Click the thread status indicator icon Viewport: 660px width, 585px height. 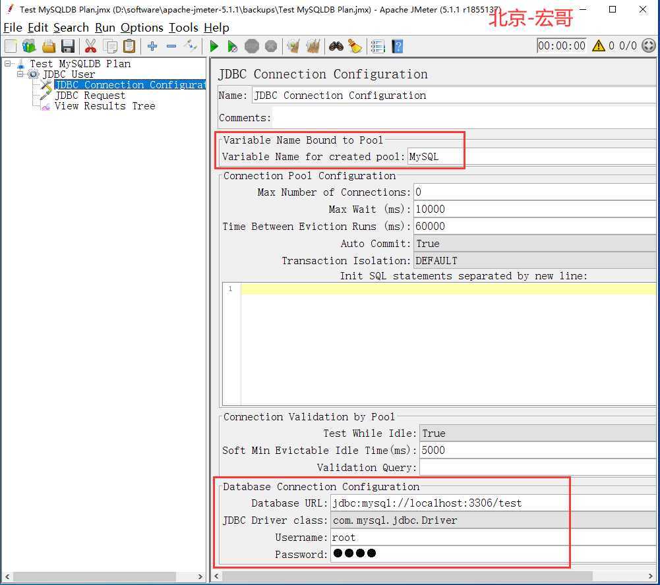point(649,45)
